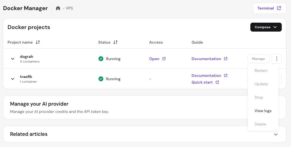Click the home icon in breadcrumb
This screenshot has height=147, width=291.
pyautogui.click(x=58, y=8)
